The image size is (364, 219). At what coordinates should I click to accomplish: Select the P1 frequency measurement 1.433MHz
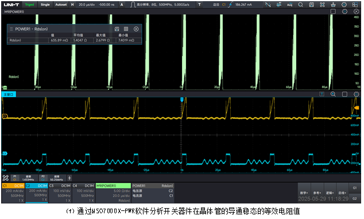25,178
